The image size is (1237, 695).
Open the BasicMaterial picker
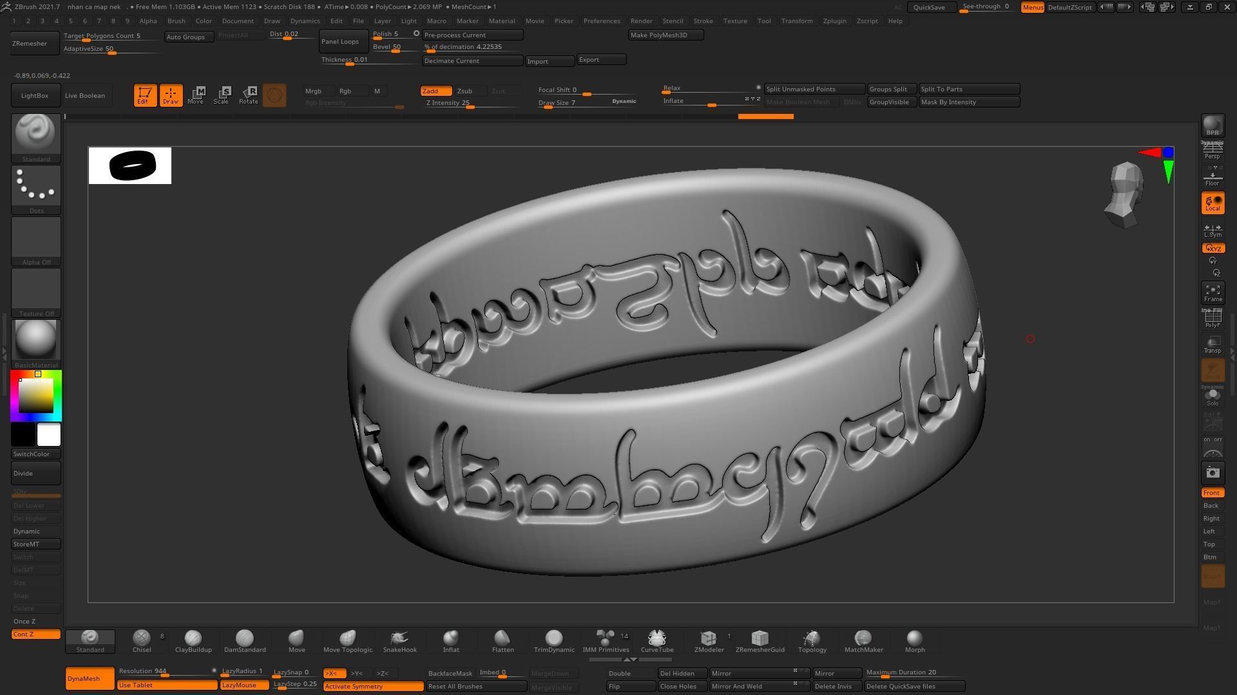pyautogui.click(x=36, y=344)
